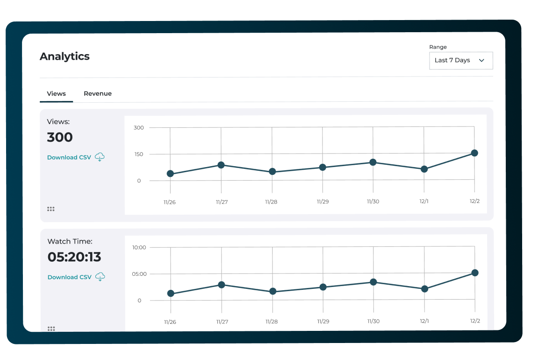The image size is (560, 364).
Task: Select the 11/27 point on Views chart
Action: 221,165
